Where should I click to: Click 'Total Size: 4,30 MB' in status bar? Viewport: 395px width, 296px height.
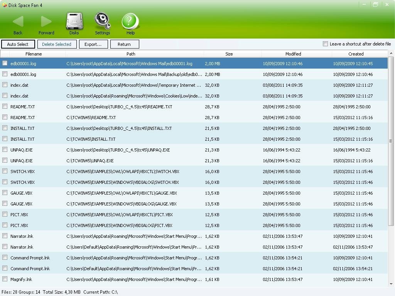61,292
